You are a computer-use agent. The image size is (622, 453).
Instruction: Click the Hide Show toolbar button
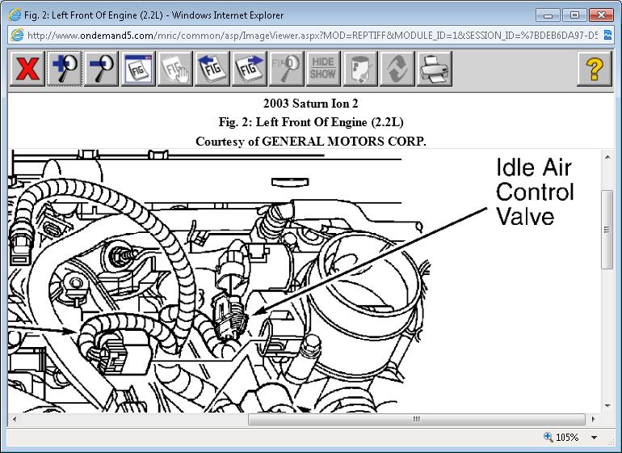(323, 70)
